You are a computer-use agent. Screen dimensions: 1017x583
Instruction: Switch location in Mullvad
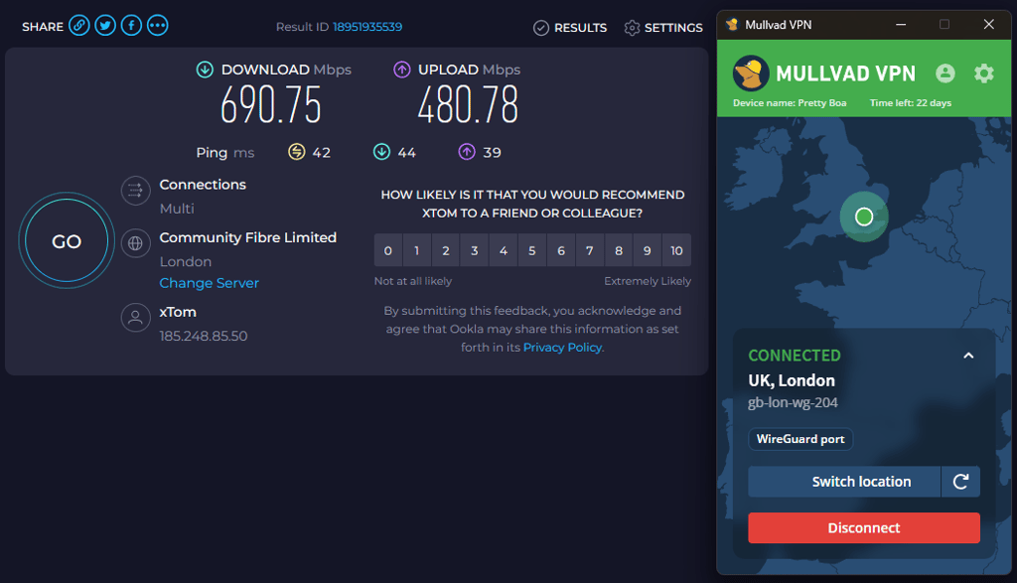844,482
